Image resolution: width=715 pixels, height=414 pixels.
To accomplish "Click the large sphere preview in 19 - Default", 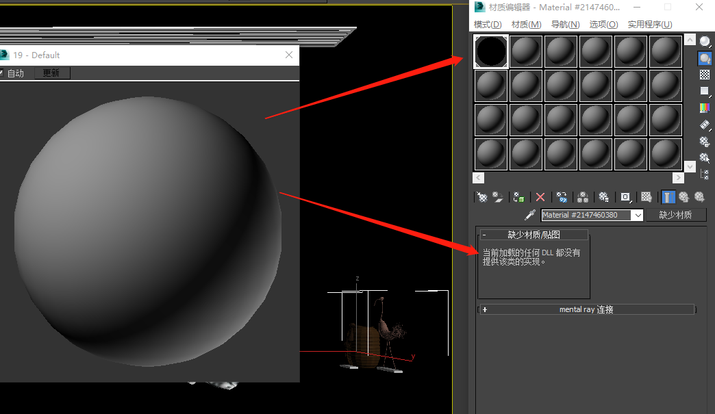I will tap(148, 231).
